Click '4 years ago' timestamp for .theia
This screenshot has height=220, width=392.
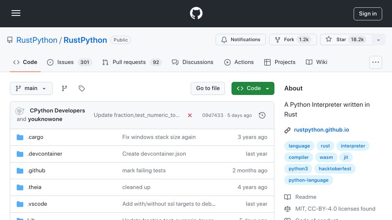[x=252, y=187]
